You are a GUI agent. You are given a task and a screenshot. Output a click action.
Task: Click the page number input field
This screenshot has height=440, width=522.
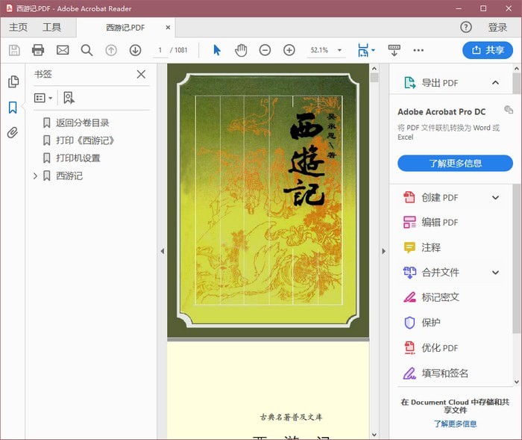tap(160, 50)
